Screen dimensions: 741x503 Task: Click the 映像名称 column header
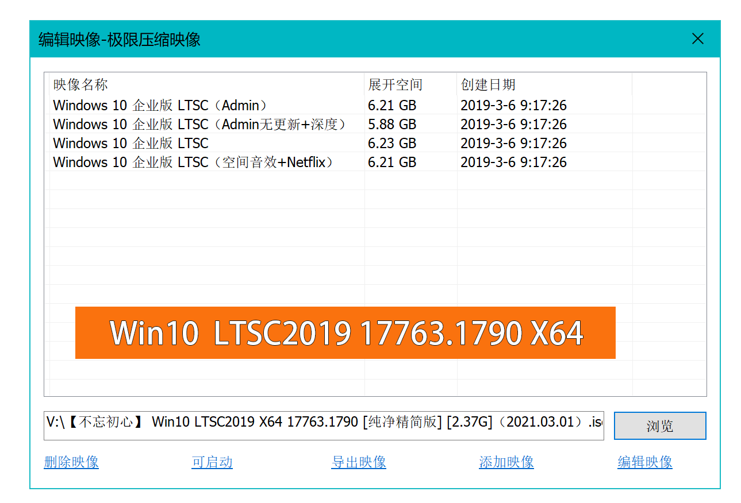click(x=72, y=84)
